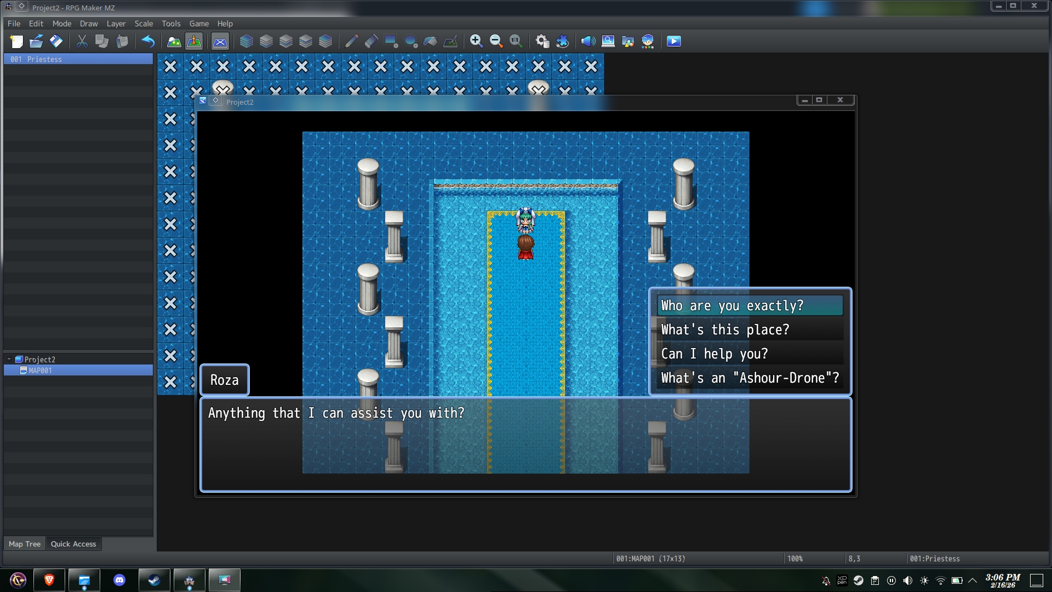
Task: Collapse the Project2 tree node
Action: 9,359
